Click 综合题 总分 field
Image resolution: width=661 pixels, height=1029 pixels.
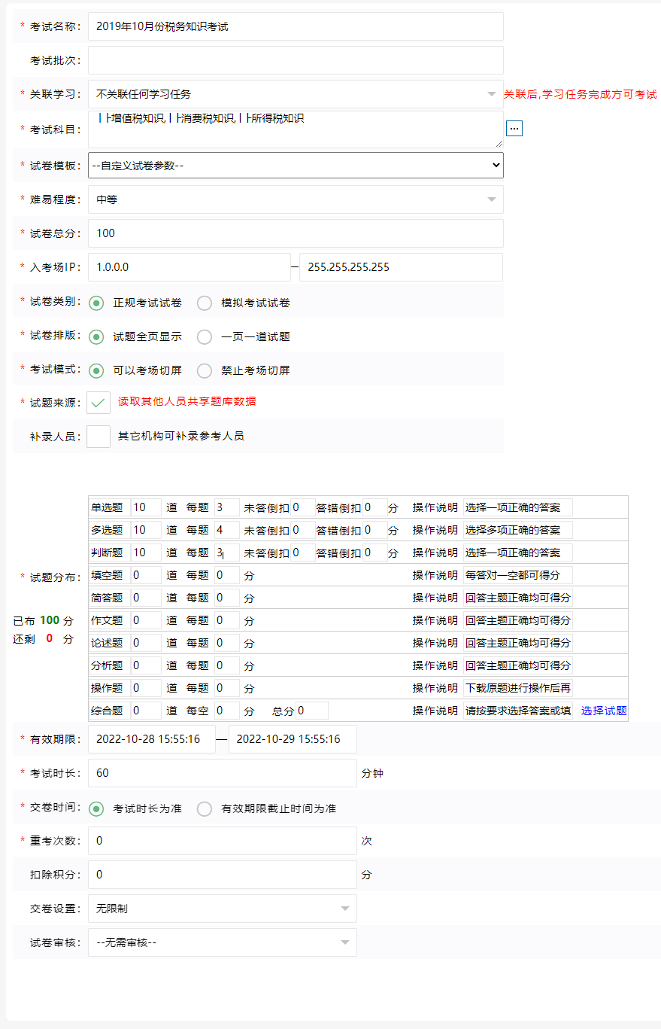(312, 711)
